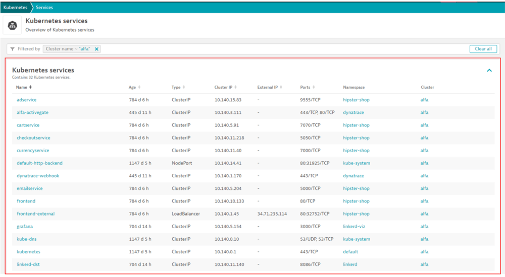Collapse the Kubernetes services section
The height and width of the screenshot is (277, 505).
[489, 71]
